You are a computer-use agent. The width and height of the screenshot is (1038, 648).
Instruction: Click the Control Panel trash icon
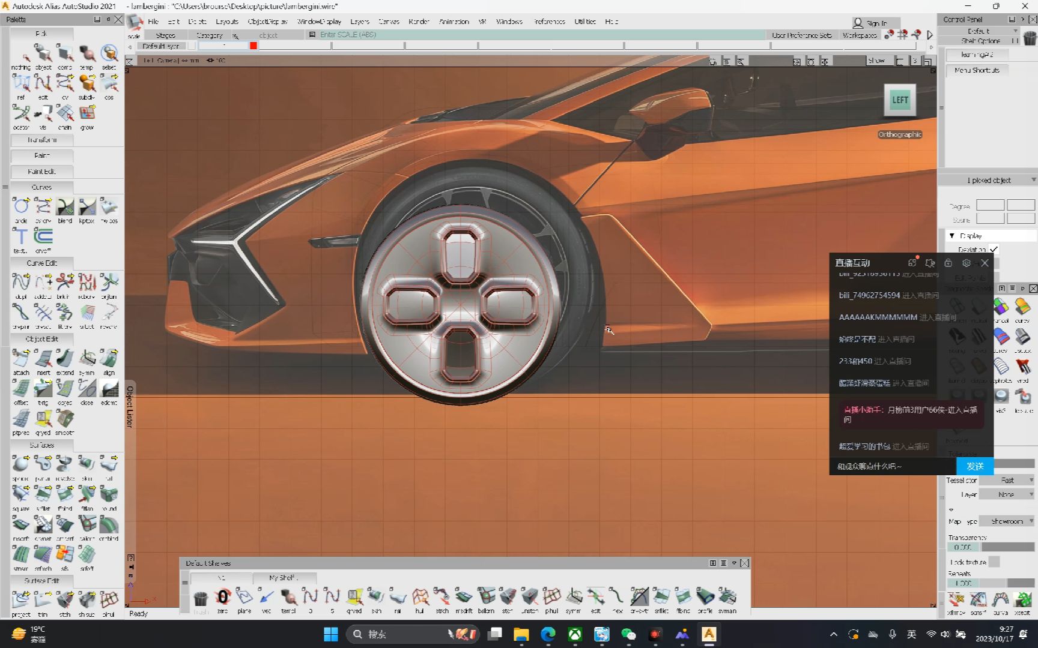(1030, 38)
